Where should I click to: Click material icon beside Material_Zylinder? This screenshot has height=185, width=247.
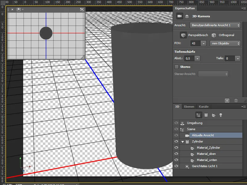(x=192, y=148)
